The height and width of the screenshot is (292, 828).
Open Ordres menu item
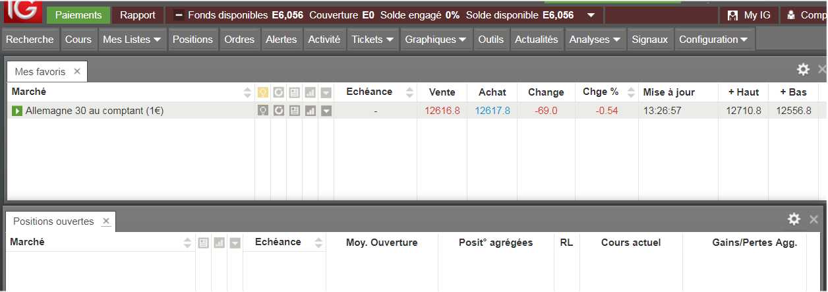[x=239, y=40]
